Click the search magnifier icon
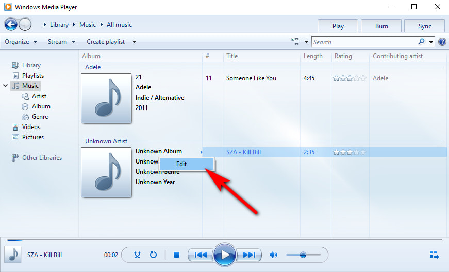The width and height of the screenshot is (449, 272). coord(421,42)
